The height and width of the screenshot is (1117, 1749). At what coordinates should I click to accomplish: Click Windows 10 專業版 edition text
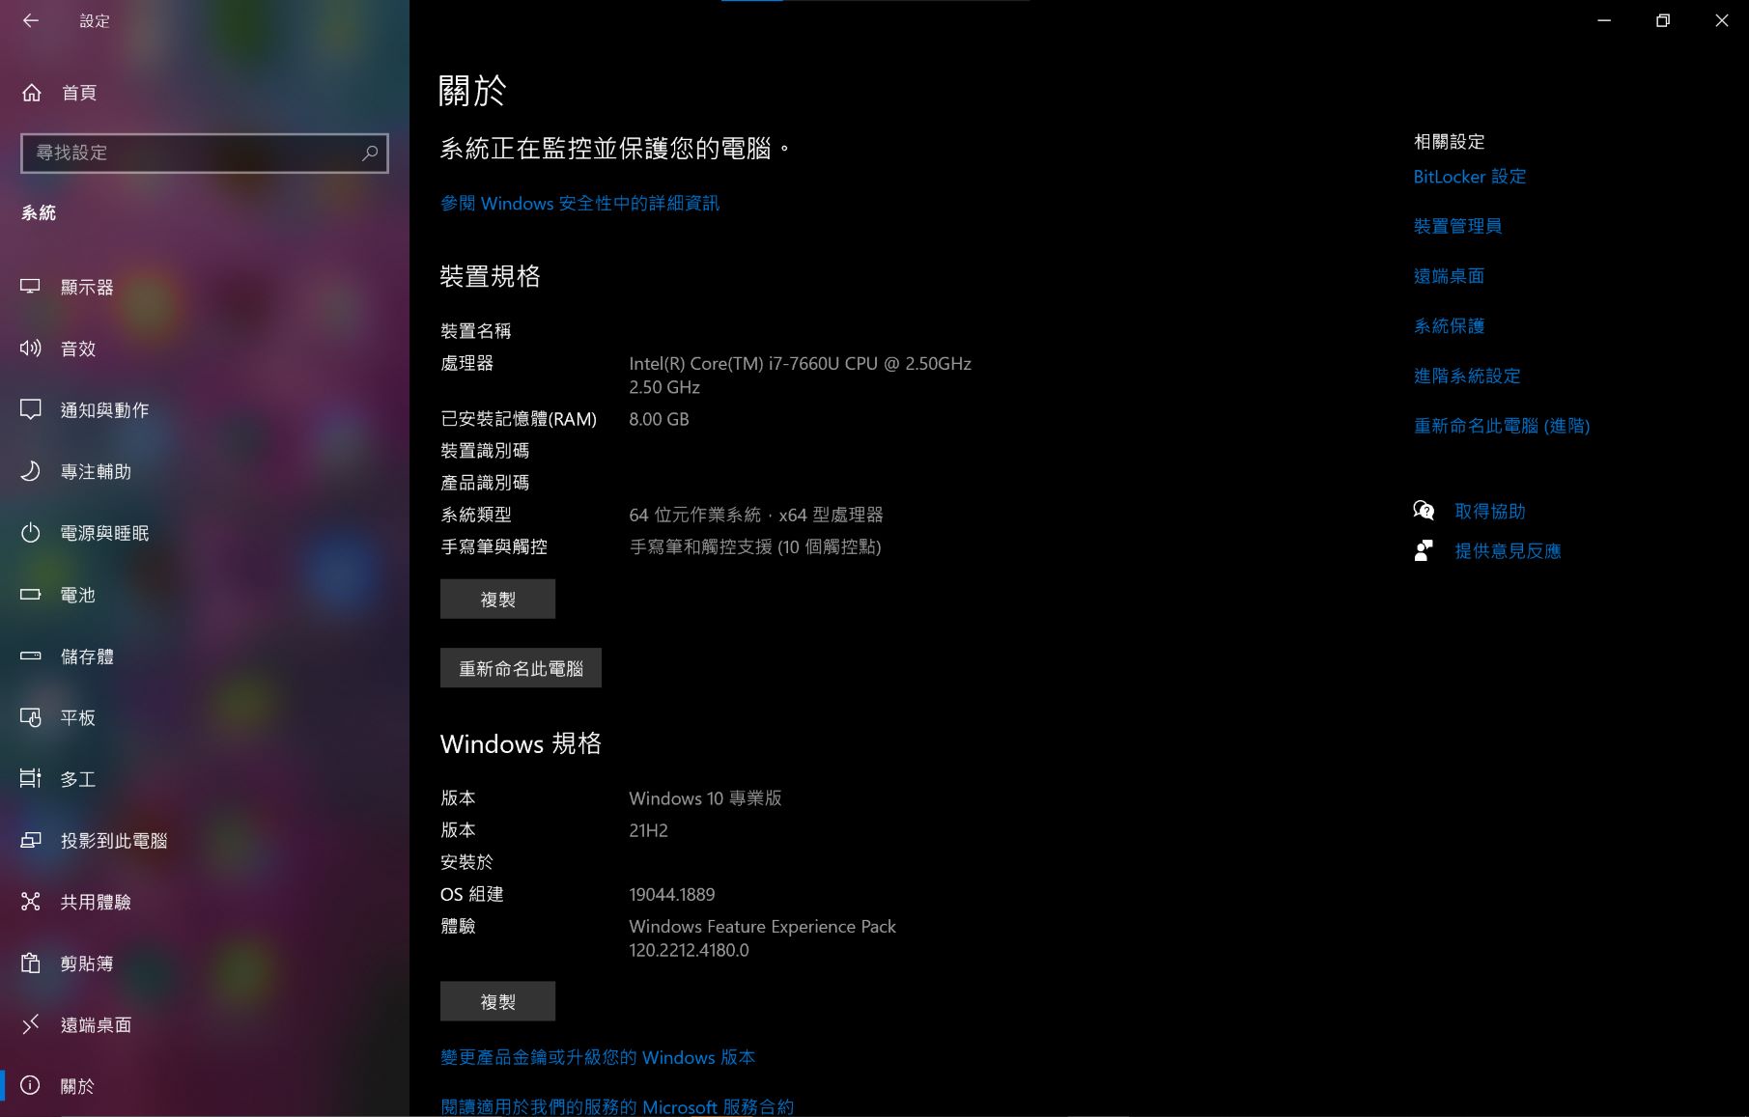click(705, 798)
